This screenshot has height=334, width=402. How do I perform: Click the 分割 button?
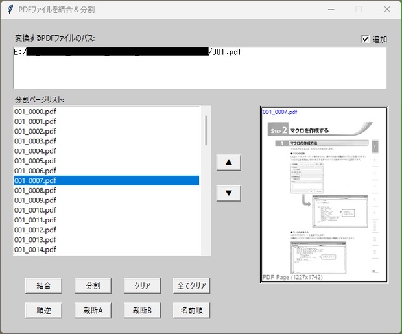(93, 285)
